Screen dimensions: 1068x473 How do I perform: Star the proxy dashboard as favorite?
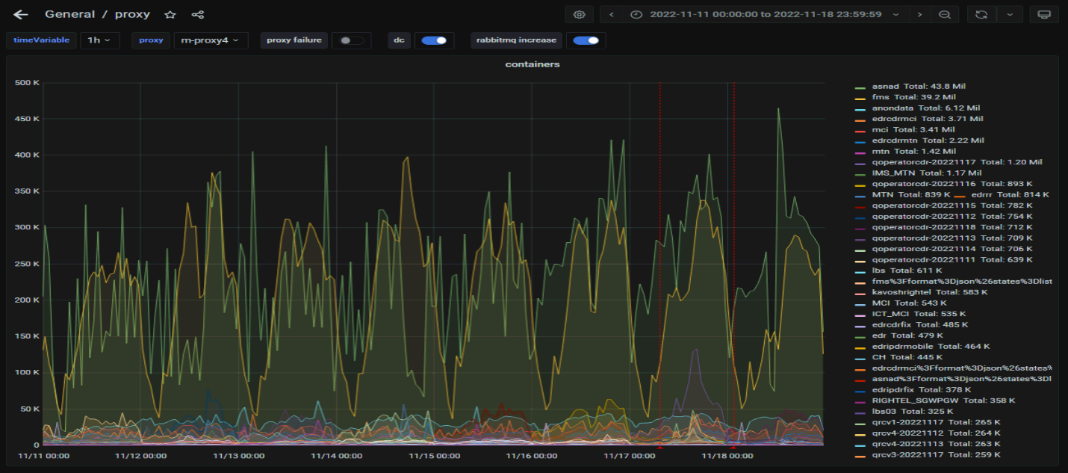[170, 15]
